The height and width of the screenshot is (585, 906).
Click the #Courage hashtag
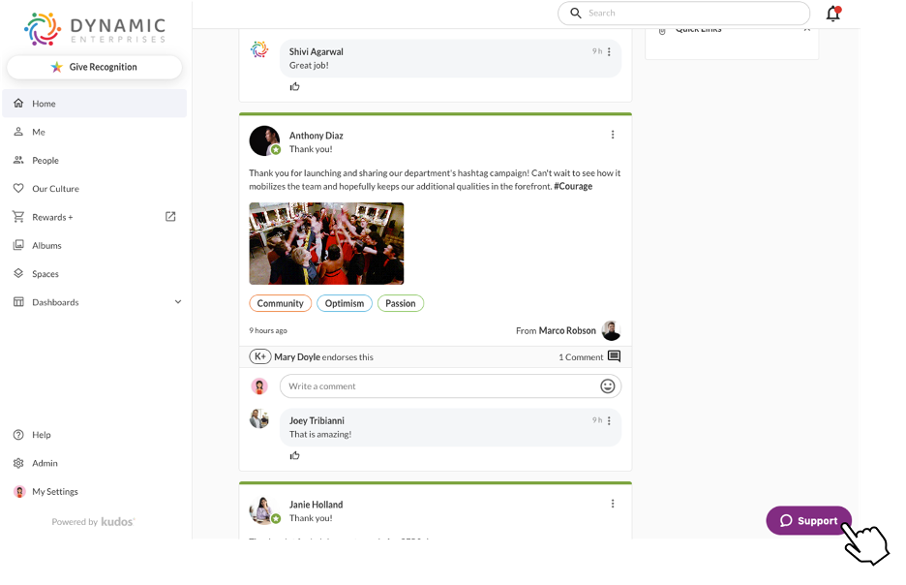(573, 186)
